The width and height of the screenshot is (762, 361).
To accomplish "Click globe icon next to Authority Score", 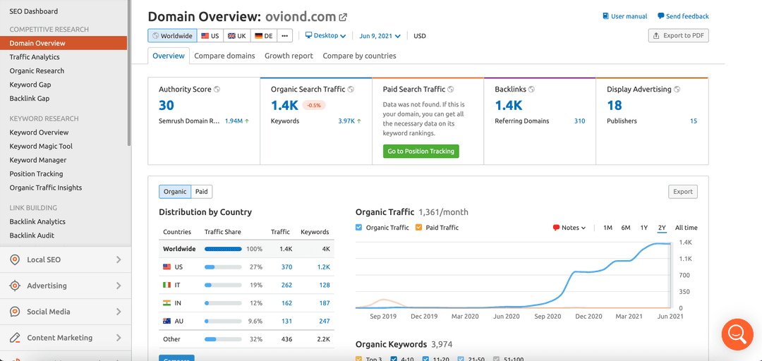I will (x=217, y=90).
